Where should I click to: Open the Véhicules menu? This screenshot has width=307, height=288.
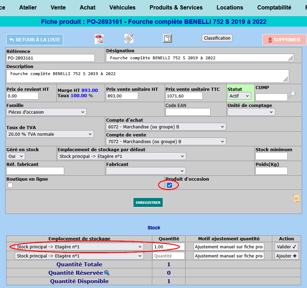pyautogui.click(x=122, y=7)
